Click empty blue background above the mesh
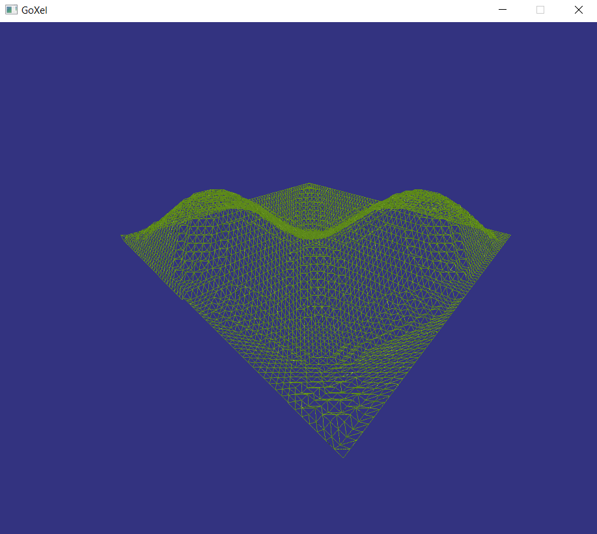The height and width of the screenshot is (534, 597). (x=299, y=98)
